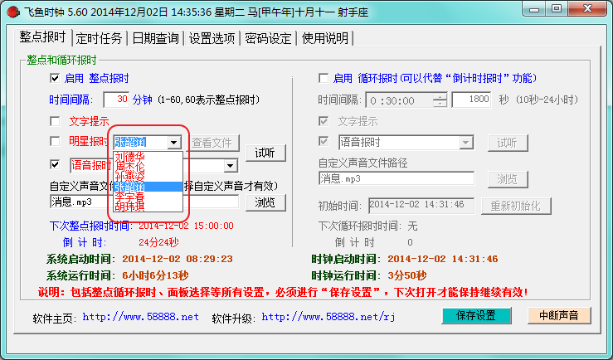This screenshot has width=613, height=360.
Task: Click the left 消息.mp3 path field
Action: click(144, 202)
